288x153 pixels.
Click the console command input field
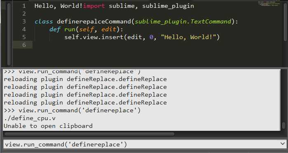145,144
